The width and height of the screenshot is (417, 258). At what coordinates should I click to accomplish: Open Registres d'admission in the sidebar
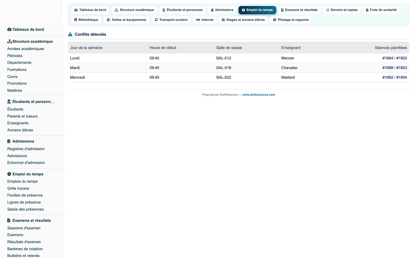pos(26,149)
